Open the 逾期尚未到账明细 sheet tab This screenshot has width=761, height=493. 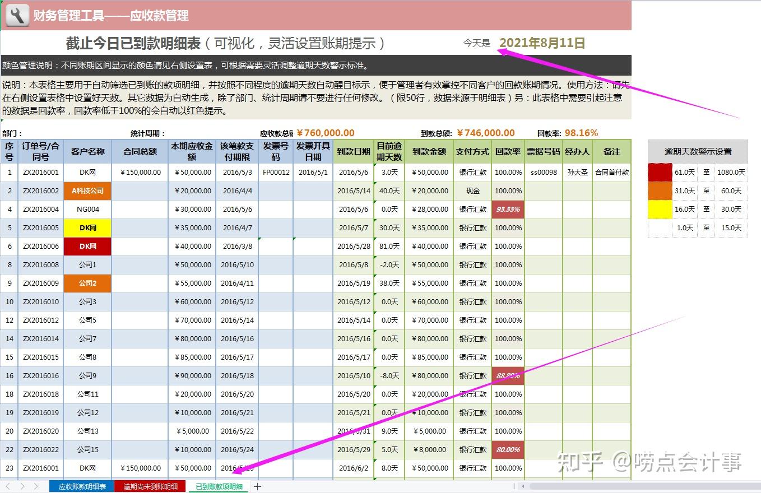point(150,486)
